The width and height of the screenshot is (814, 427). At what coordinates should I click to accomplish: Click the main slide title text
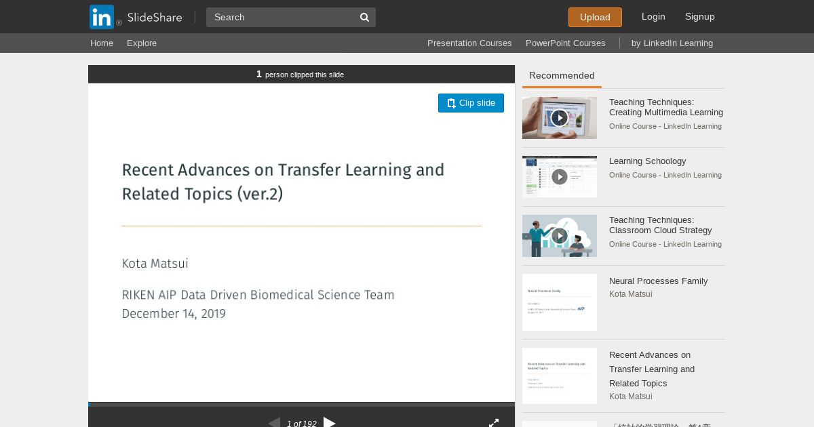[x=283, y=182]
